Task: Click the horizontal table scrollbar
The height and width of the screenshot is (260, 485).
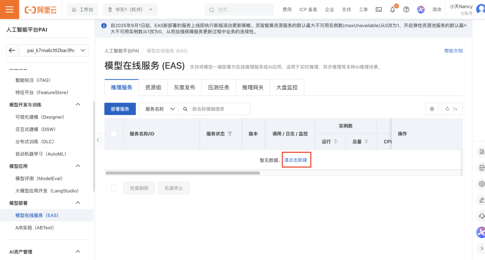Action: (x=182, y=173)
